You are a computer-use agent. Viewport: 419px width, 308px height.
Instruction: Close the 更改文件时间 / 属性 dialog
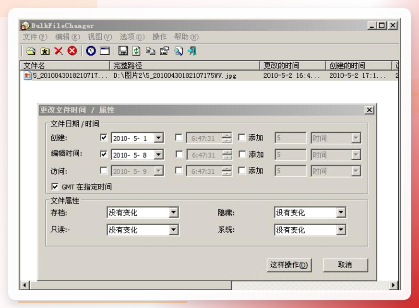click(369, 110)
